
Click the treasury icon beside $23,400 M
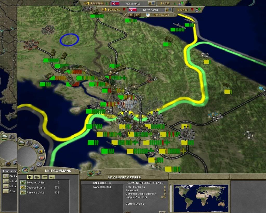[x=104, y=10]
